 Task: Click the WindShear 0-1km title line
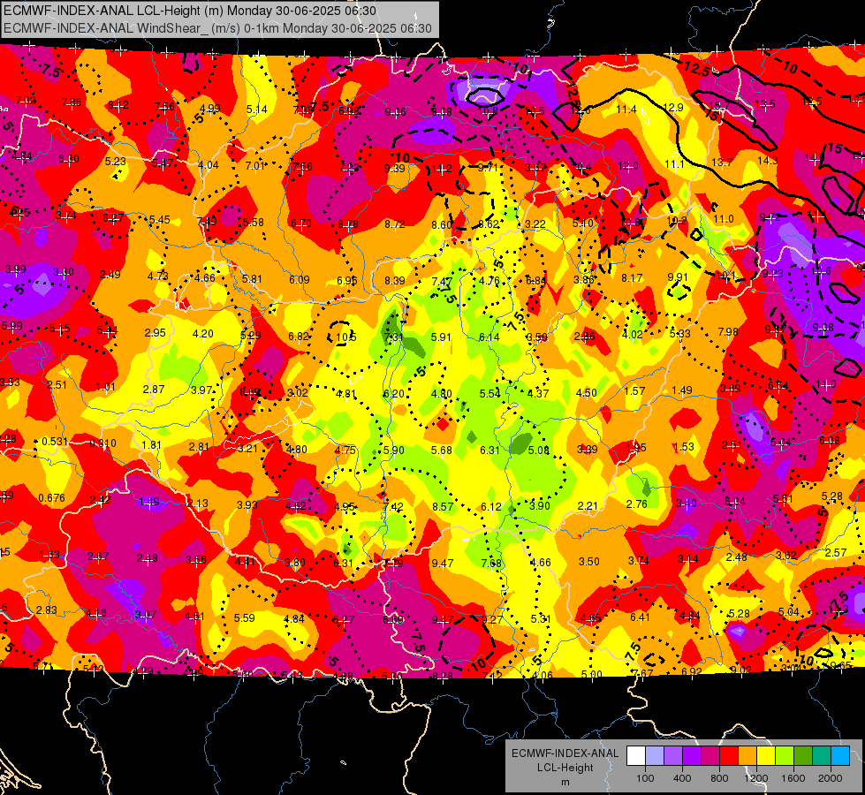click(217, 28)
